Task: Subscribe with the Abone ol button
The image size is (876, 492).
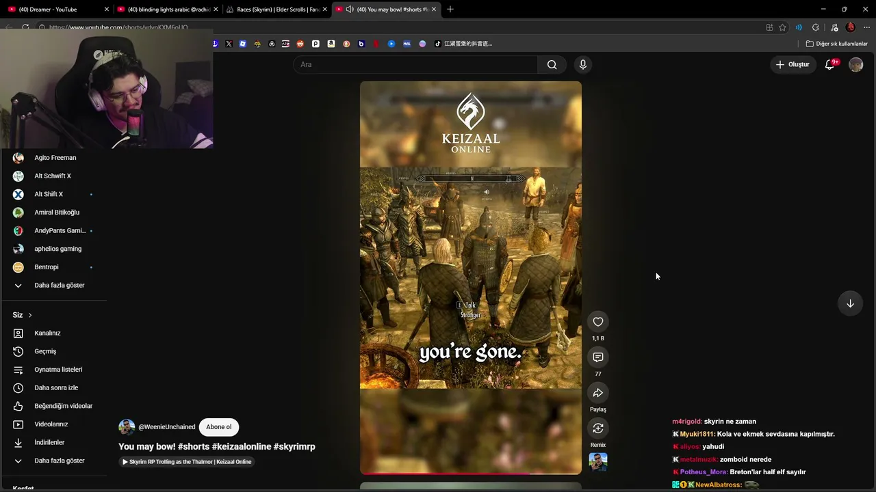Action: pyautogui.click(x=219, y=427)
